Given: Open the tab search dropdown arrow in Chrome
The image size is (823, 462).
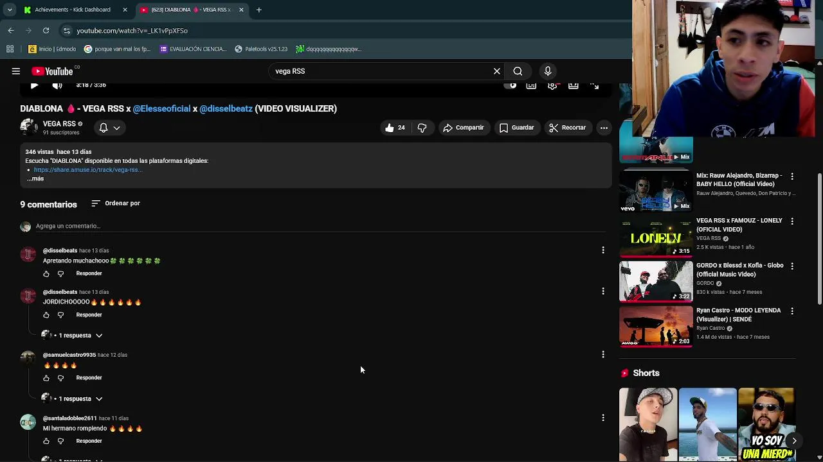Looking at the screenshot, I should point(9,10).
